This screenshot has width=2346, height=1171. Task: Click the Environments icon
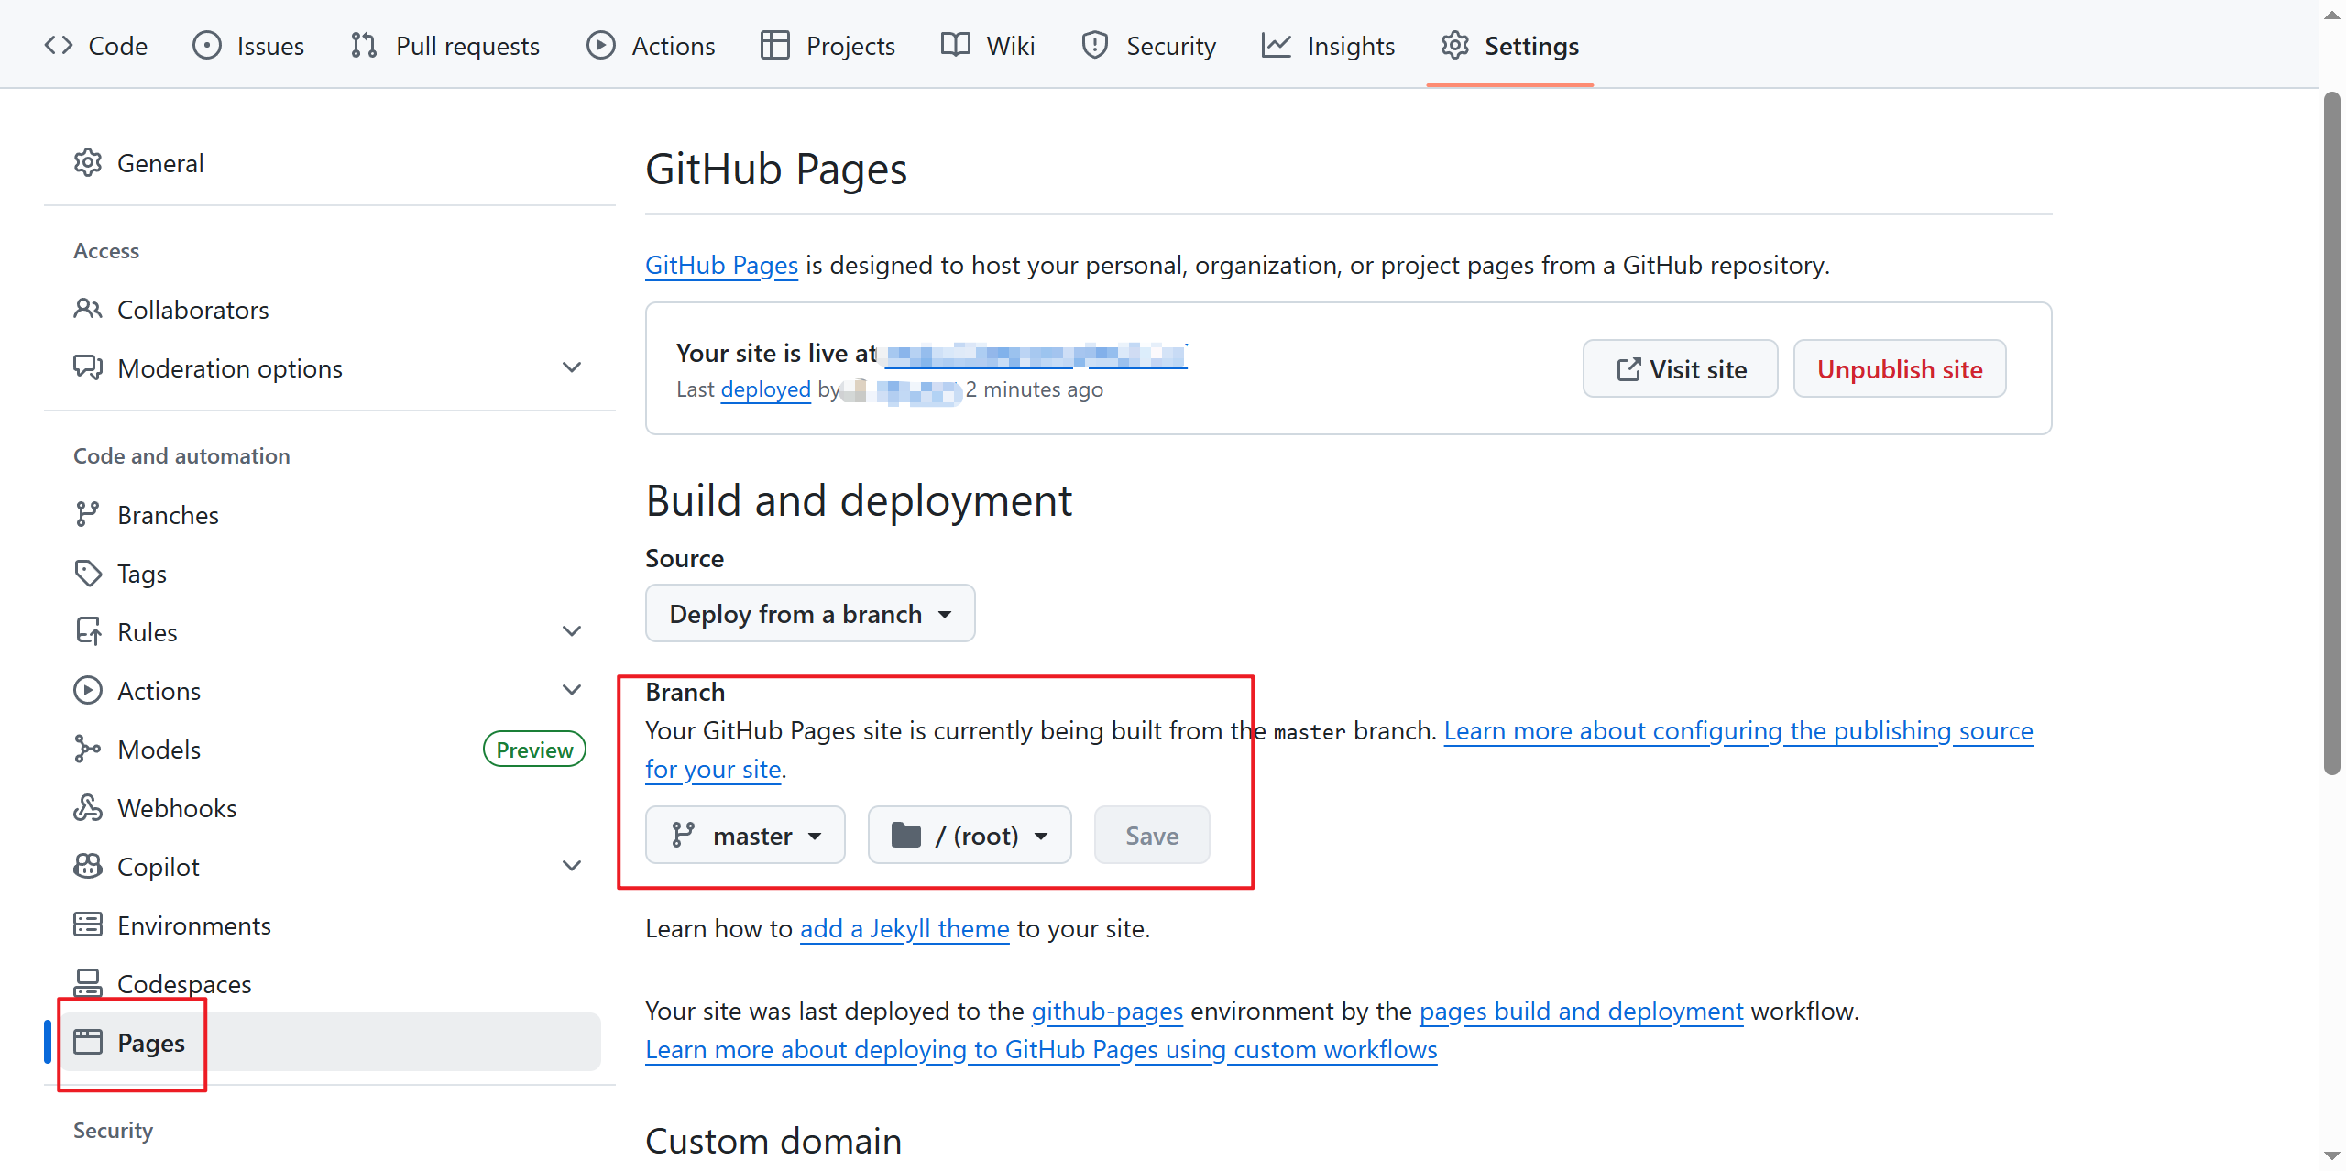[x=88, y=925]
